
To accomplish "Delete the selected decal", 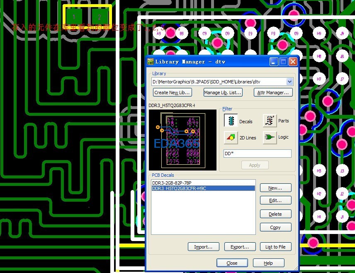I will click(275, 214).
